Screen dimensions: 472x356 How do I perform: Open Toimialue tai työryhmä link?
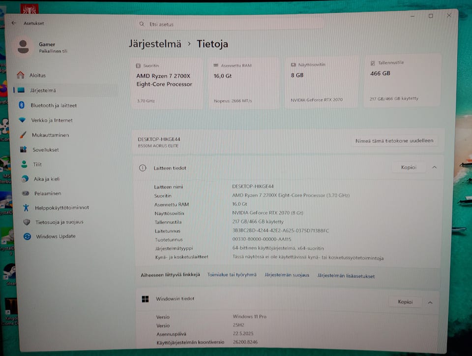[232, 275]
